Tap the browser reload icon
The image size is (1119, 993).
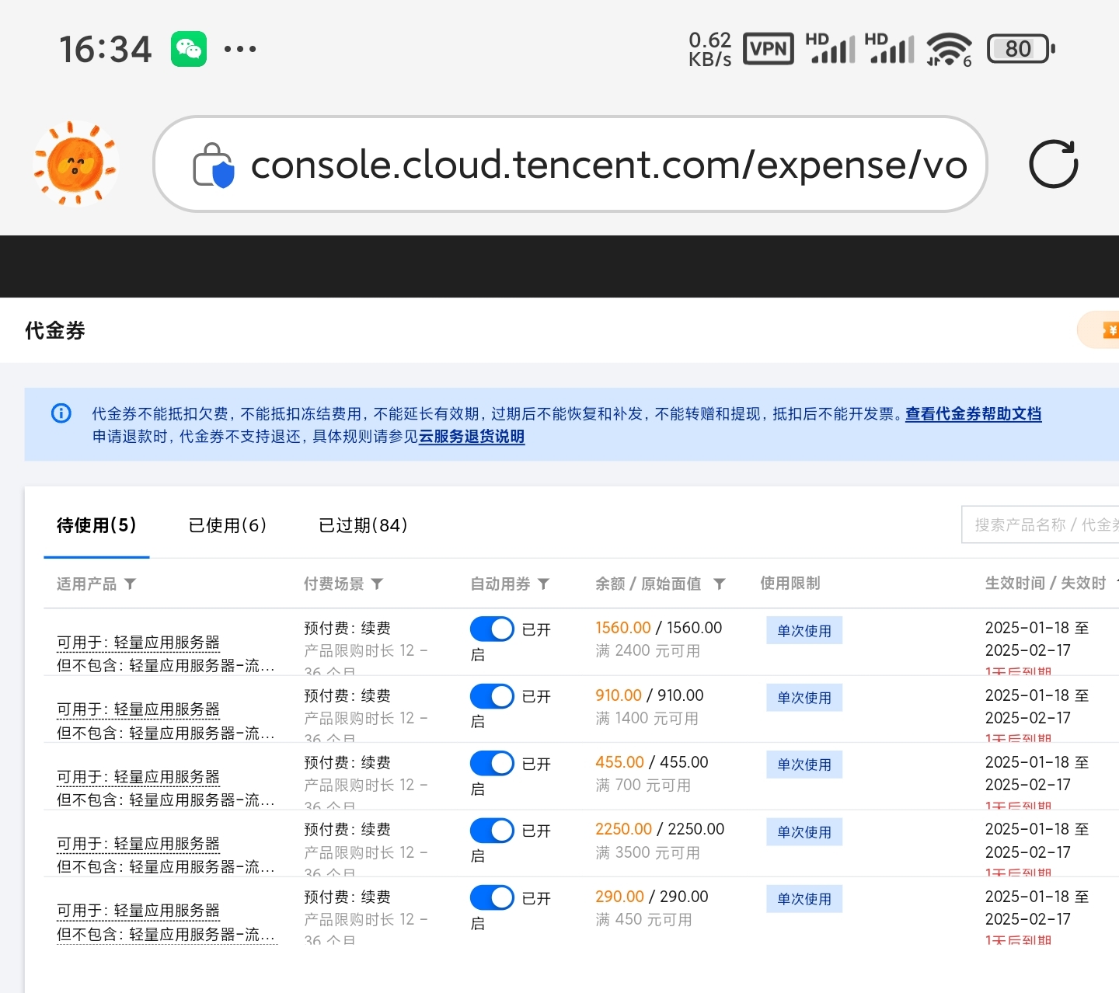pyautogui.click(x=1053, y=164)
